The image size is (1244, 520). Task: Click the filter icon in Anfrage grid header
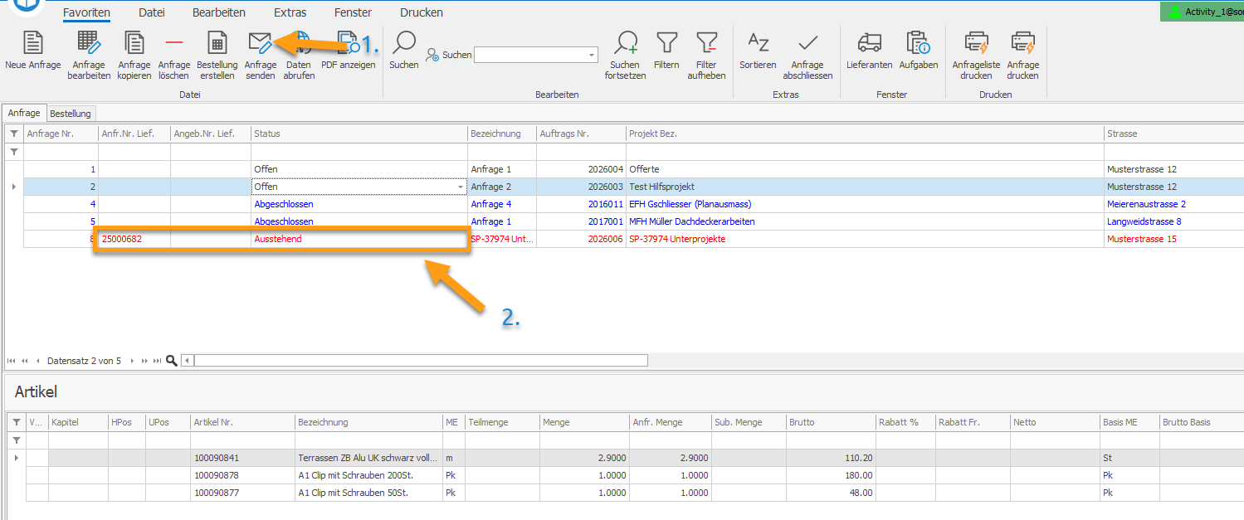pos(13,134)
